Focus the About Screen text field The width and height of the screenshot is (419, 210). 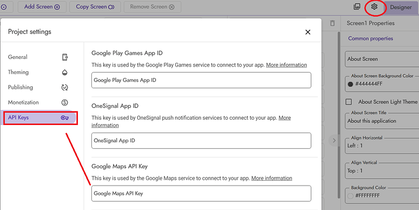click(382, 59)
